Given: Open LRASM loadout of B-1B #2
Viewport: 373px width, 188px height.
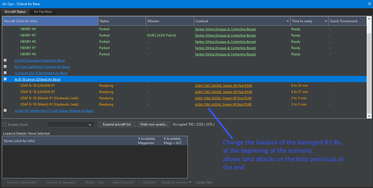Looking at the screenshot, I should (223, 92).
